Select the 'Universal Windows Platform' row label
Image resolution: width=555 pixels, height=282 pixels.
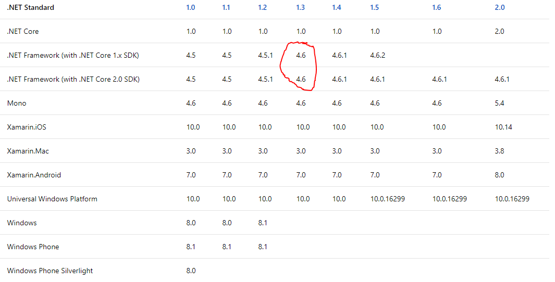[52, 199]
